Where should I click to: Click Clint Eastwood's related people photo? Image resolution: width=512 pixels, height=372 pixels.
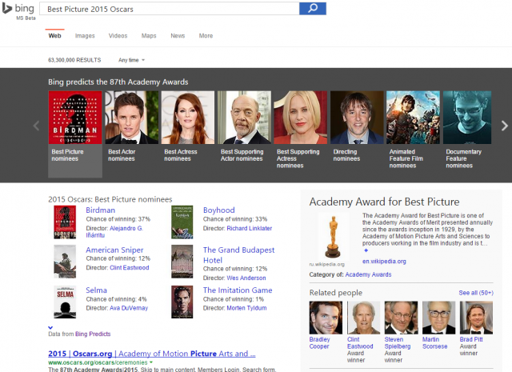363,318
